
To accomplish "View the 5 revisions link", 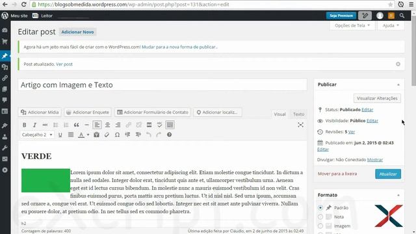I will point(352,132).
